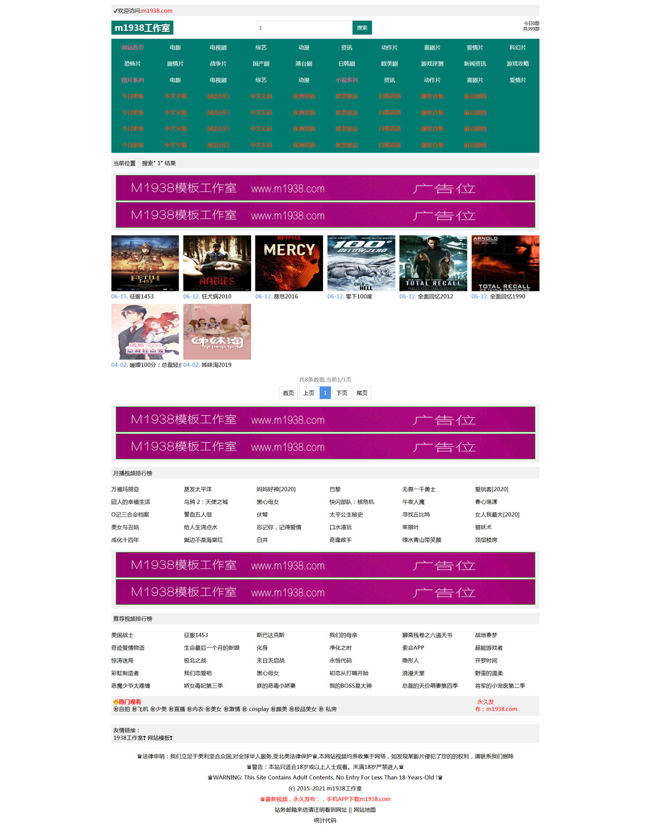Click the cosplay hot tag

pos(258,709)
